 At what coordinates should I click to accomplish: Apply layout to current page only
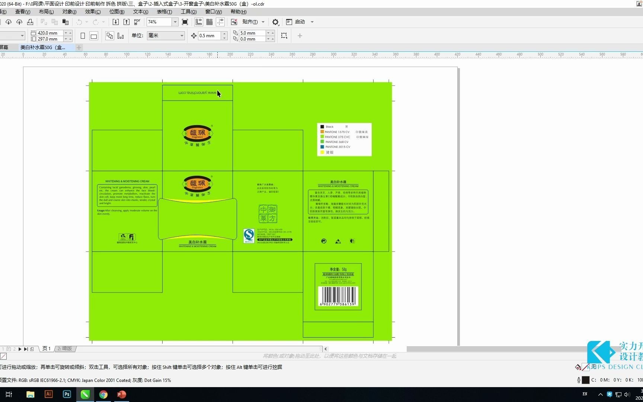pos(121,36)
